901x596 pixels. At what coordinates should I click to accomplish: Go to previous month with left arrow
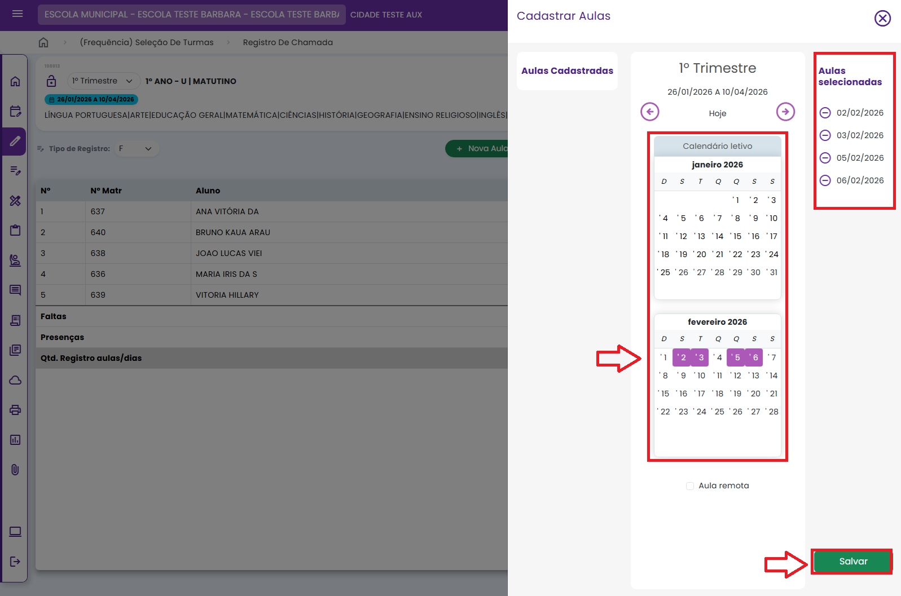tap(650, 112)
